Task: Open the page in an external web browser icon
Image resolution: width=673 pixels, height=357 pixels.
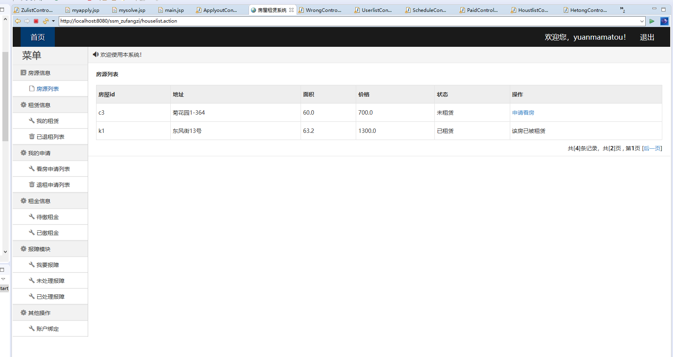Action: coord(664,21)
